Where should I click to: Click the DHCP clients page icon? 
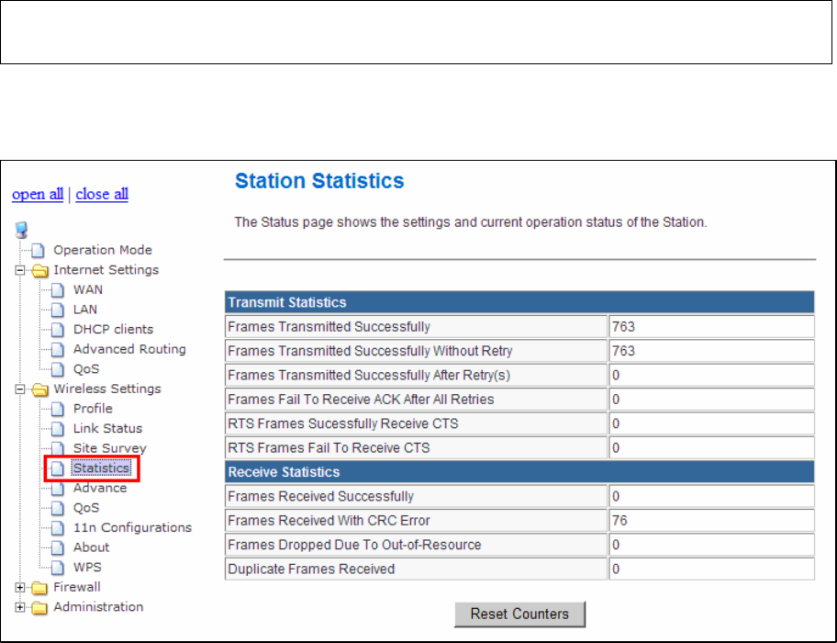click(x=57, y=330)
